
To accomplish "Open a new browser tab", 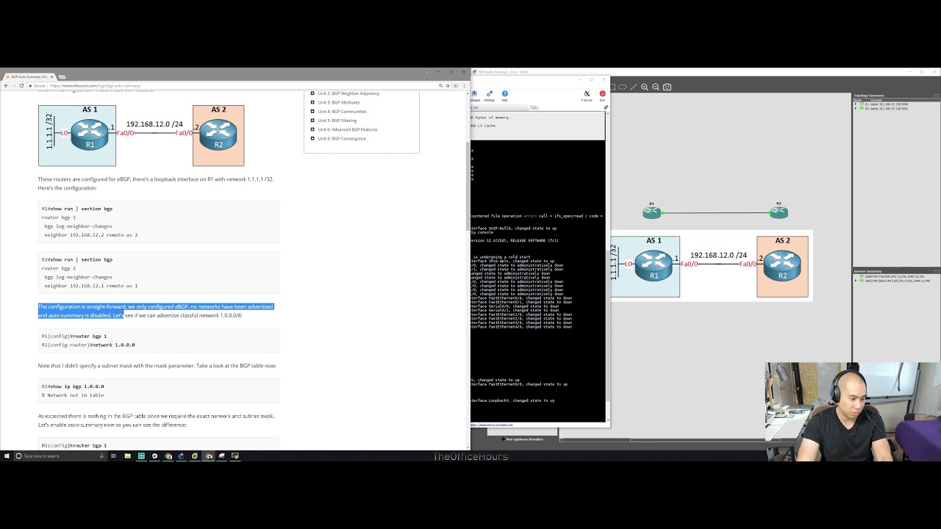I will pos(62,76).
